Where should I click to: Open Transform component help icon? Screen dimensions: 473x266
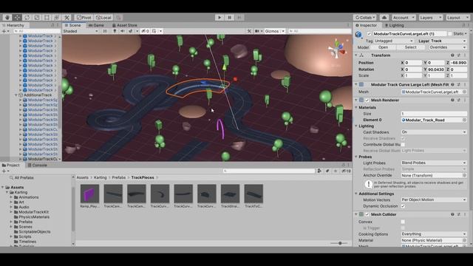(x=452, y=55)
